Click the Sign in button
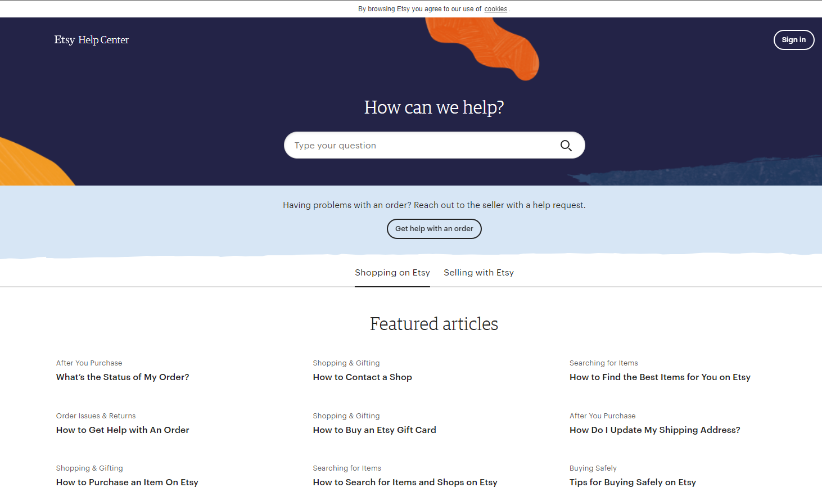822x501 pixels. click(x=794, y=40)
